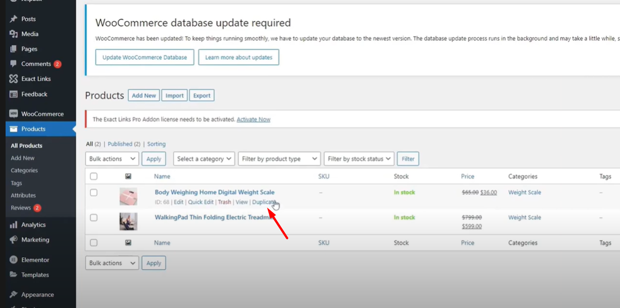Sort by Name column in table header
This screenshot has width=620, height=308.
click(x=162, y=177)
